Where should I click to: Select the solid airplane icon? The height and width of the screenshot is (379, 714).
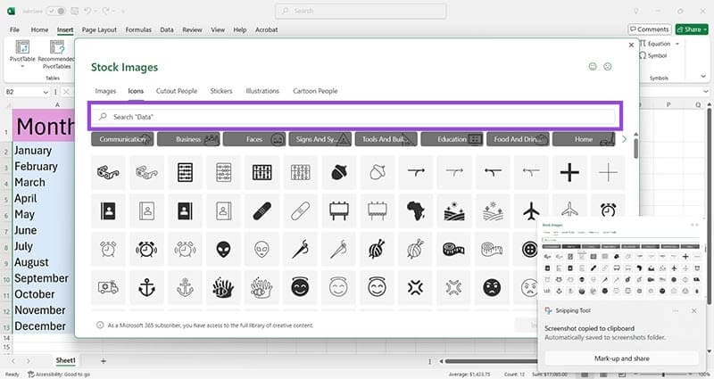coord(531,211)
